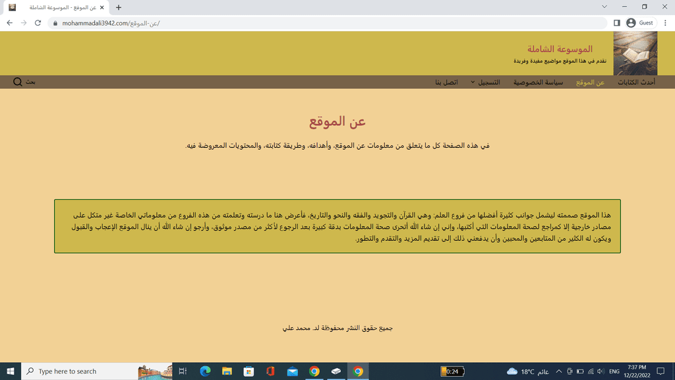Click the active Chrome taskbar icon
The width and height of the screenshot is (675, 380).
pos(358,371)
